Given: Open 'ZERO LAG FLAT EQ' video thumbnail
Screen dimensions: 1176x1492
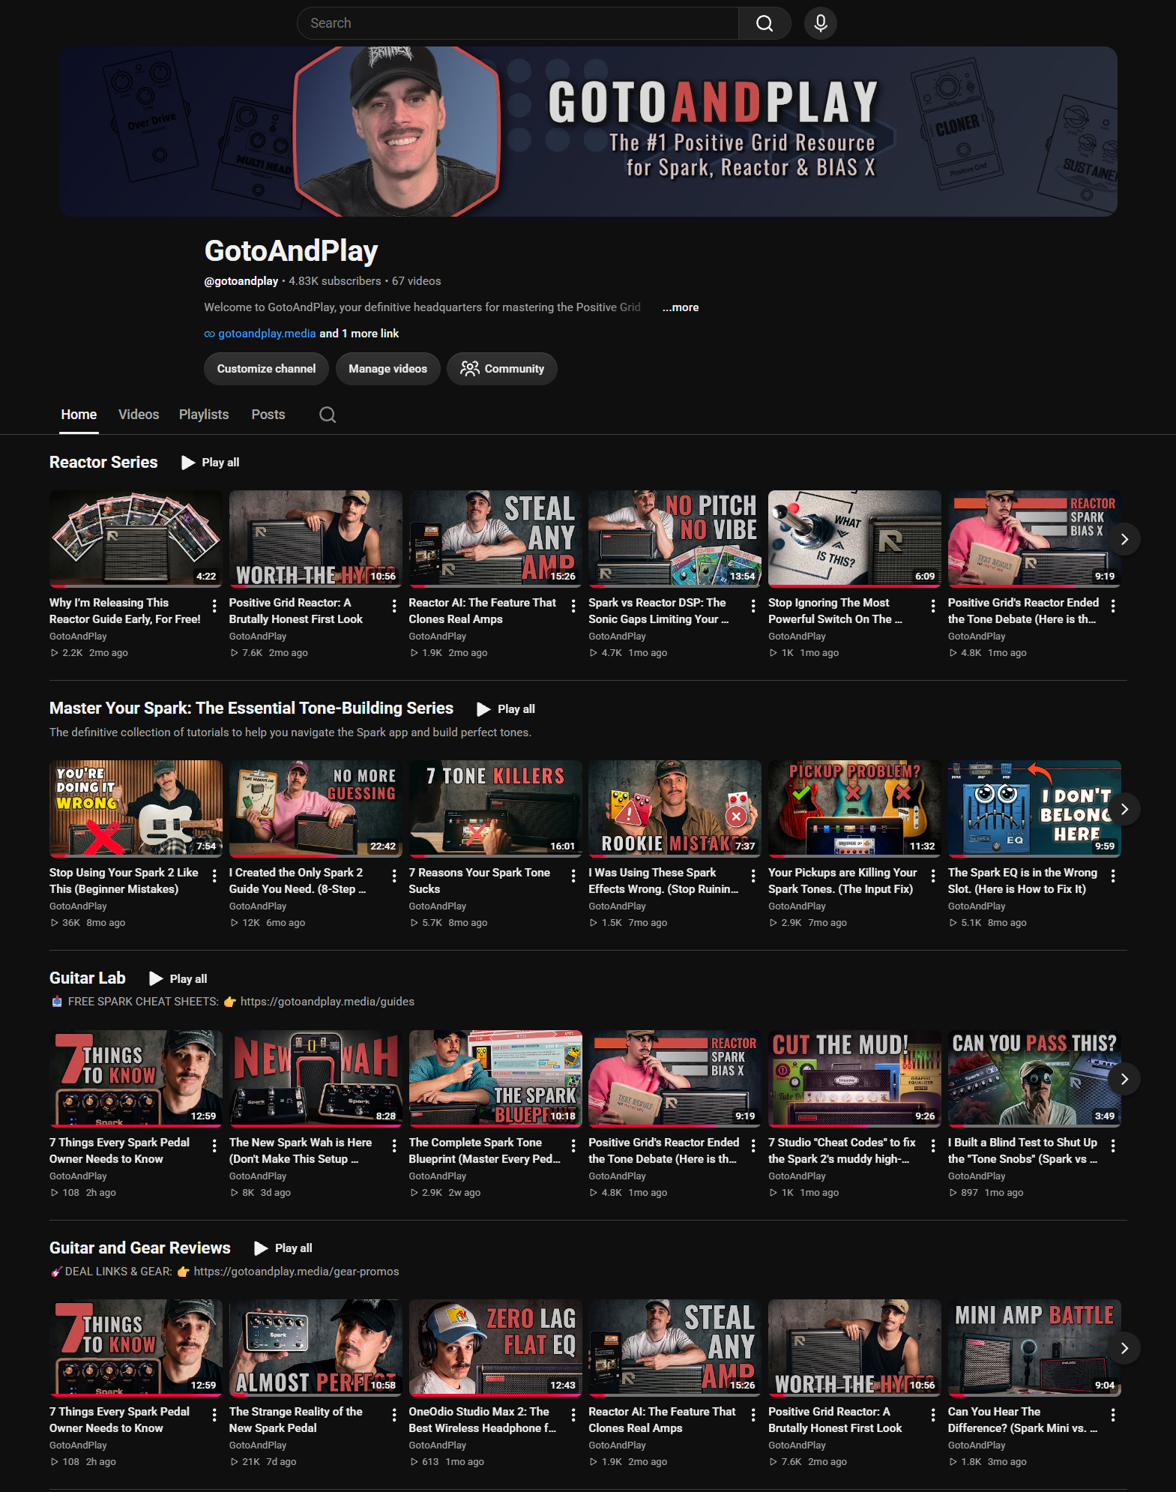Looking at the screenshot, I should coord(495,1347).
